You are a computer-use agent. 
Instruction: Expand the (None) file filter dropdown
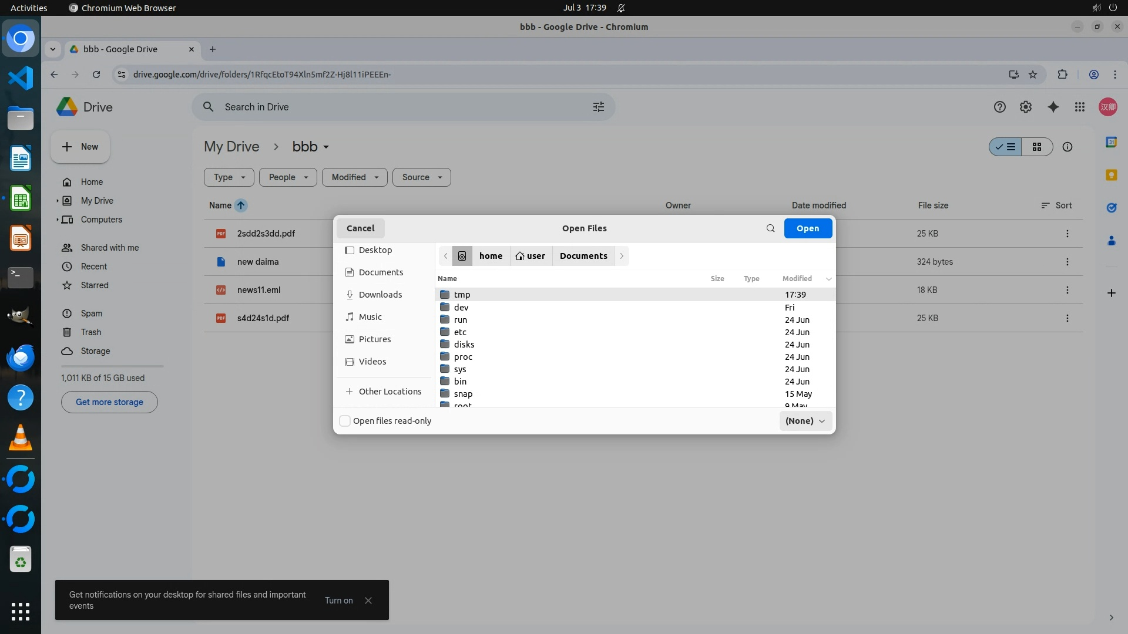click(x=805, y=421)
